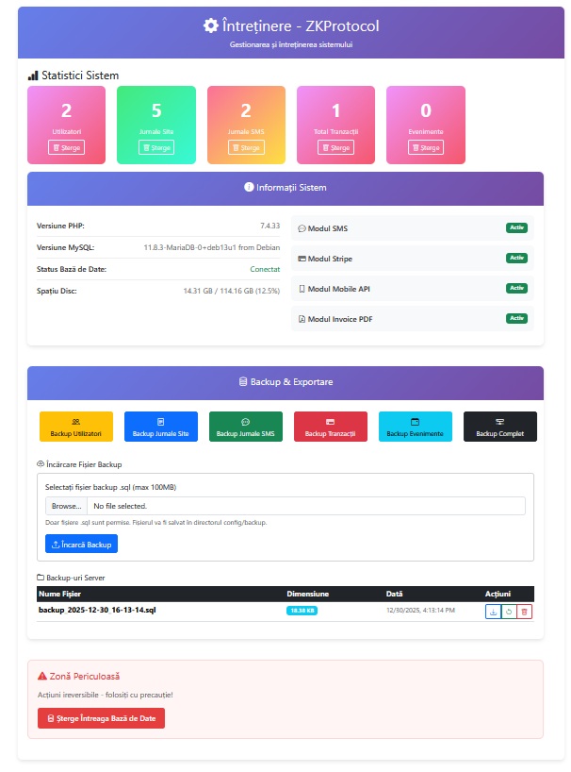Download the backup_2025-12-30 SQL file

coord(493,612)
